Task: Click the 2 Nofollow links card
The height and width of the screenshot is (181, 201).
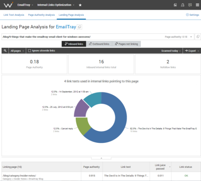Action: coord(168,64)
